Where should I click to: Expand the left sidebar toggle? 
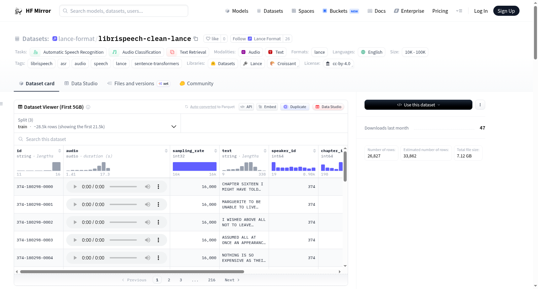[1, 104]
